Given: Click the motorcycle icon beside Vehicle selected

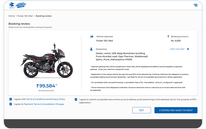Looking at the screenshot, I should click(91, 37).
